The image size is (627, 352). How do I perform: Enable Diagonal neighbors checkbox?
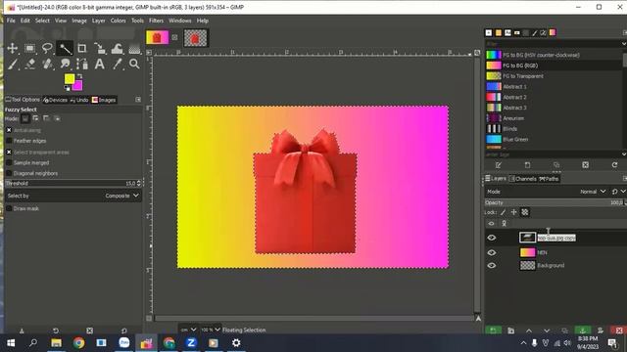(9, 173)
